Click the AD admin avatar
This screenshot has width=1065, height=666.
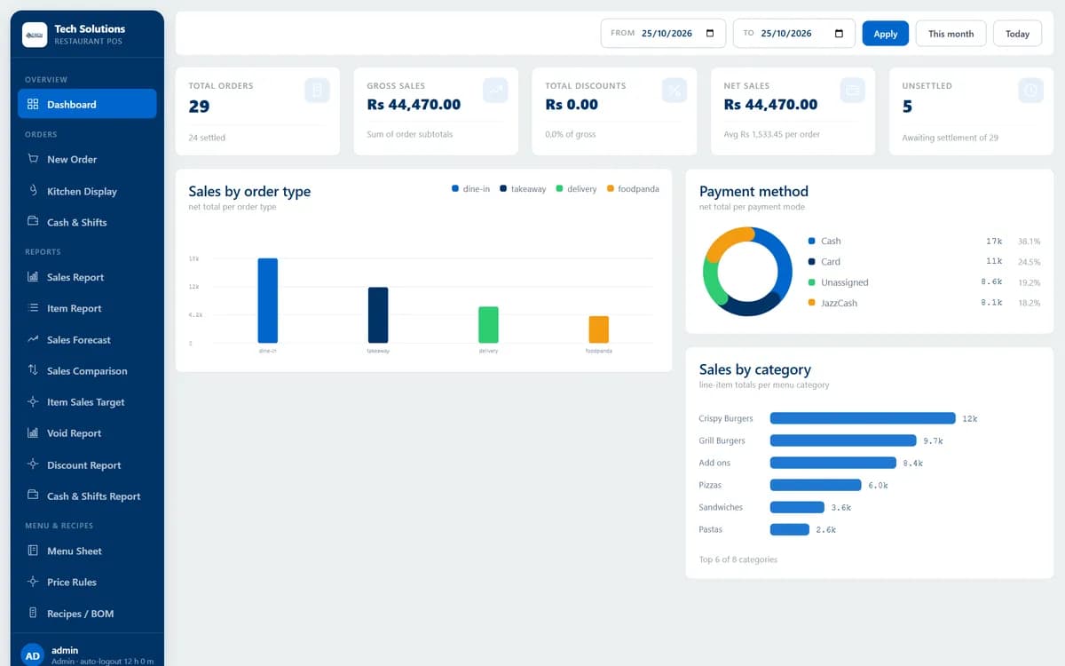click(33, 655)
